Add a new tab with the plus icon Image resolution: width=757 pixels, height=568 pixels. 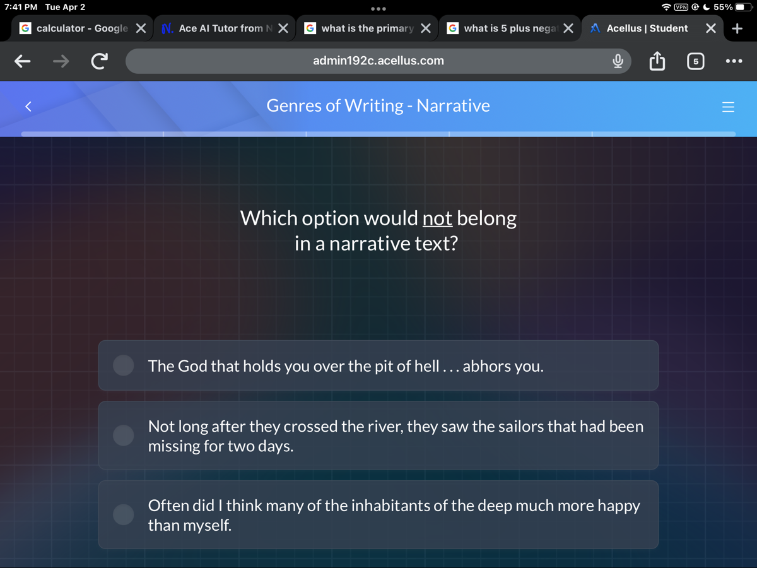[737, 28]
